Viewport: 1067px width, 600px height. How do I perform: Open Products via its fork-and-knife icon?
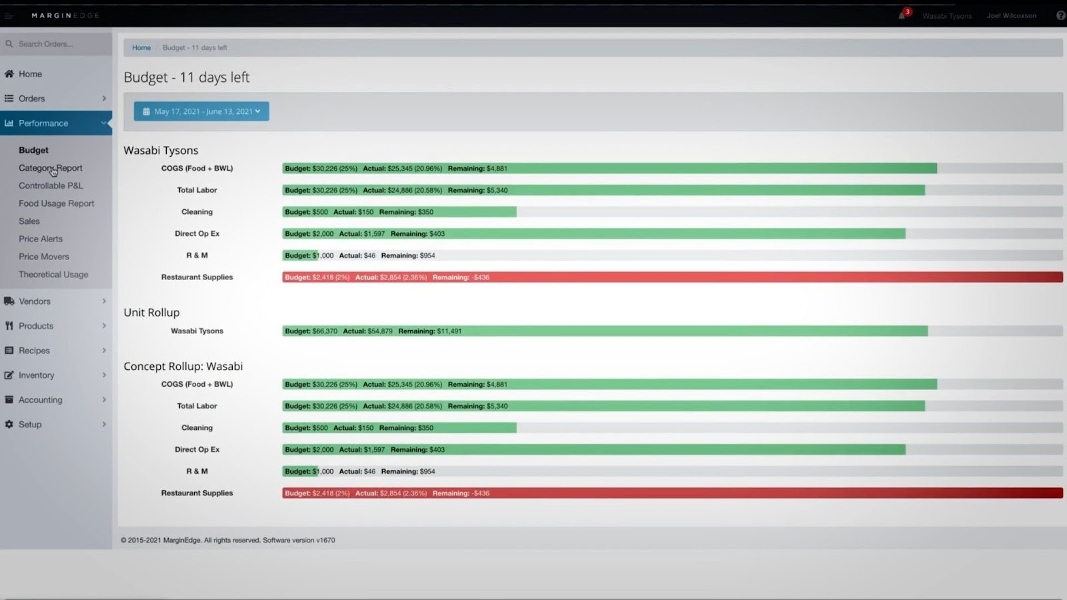(9, 325)
